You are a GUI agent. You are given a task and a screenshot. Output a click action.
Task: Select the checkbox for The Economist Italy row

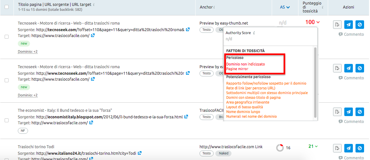pos(7,120)
